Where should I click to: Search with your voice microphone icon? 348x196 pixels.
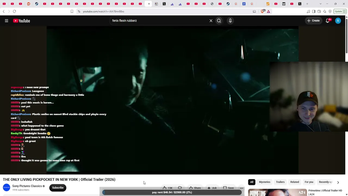click(230, 21)
